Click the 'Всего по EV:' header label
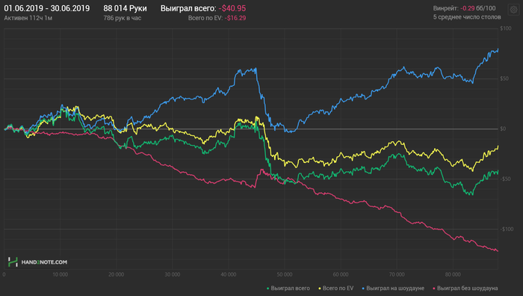The width and height of the screenshot is (523, 296). [x=205, y=18]
